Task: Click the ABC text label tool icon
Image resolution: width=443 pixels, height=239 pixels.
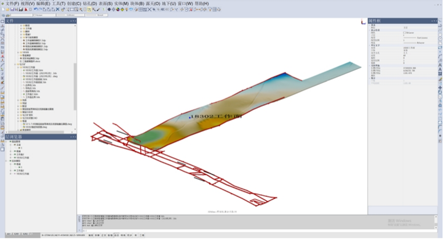Action: (162, 9)
